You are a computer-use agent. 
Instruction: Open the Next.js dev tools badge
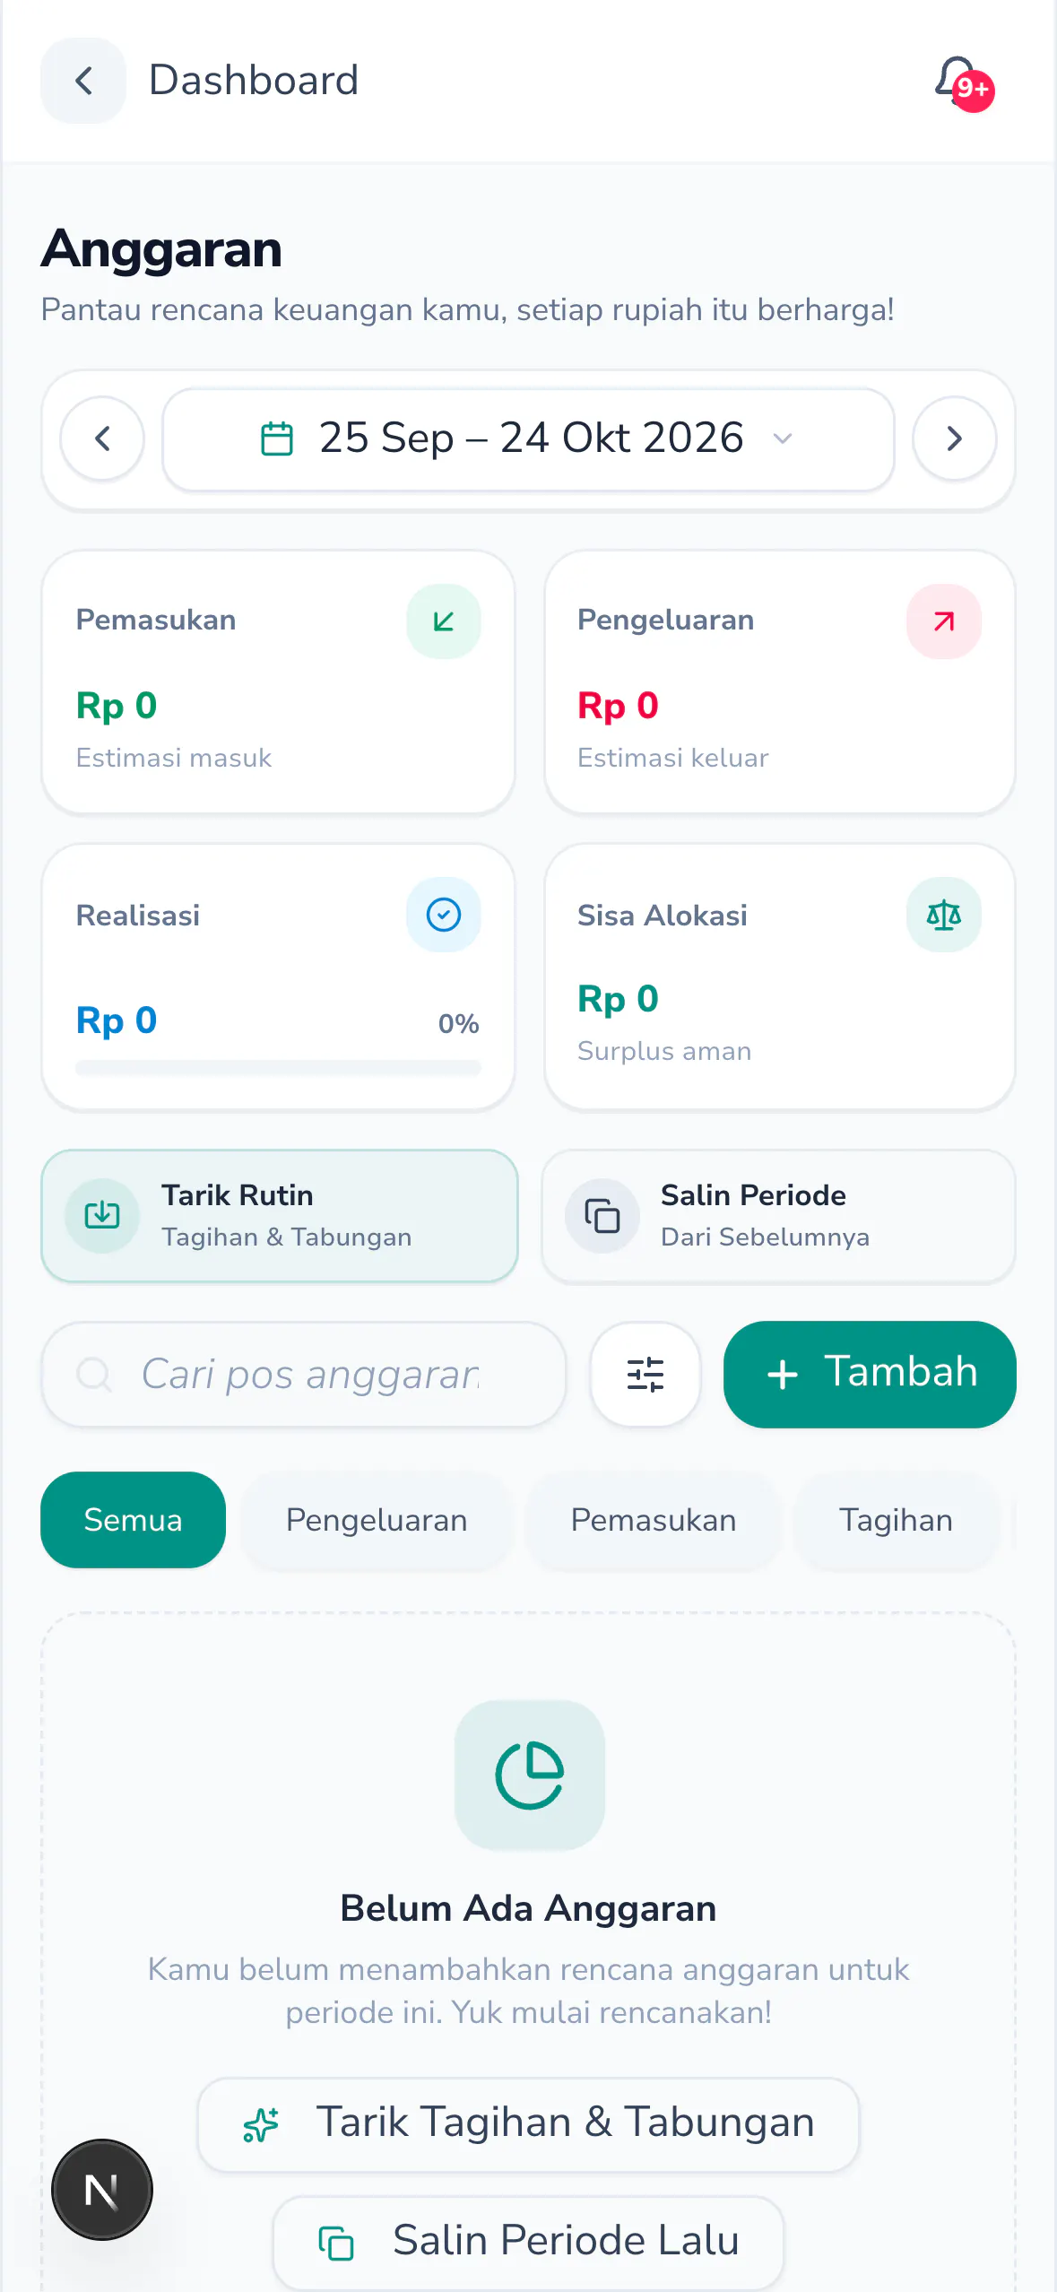coord(102,2190)
